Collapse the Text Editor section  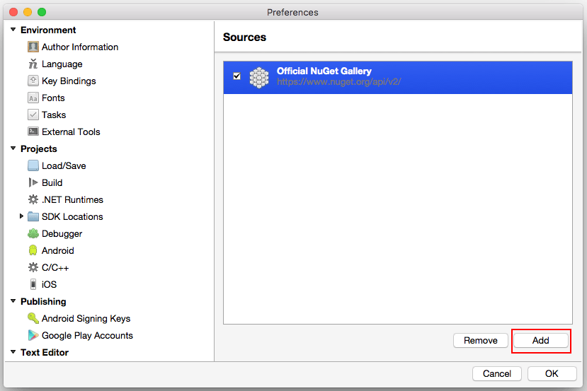click(13, 351)
